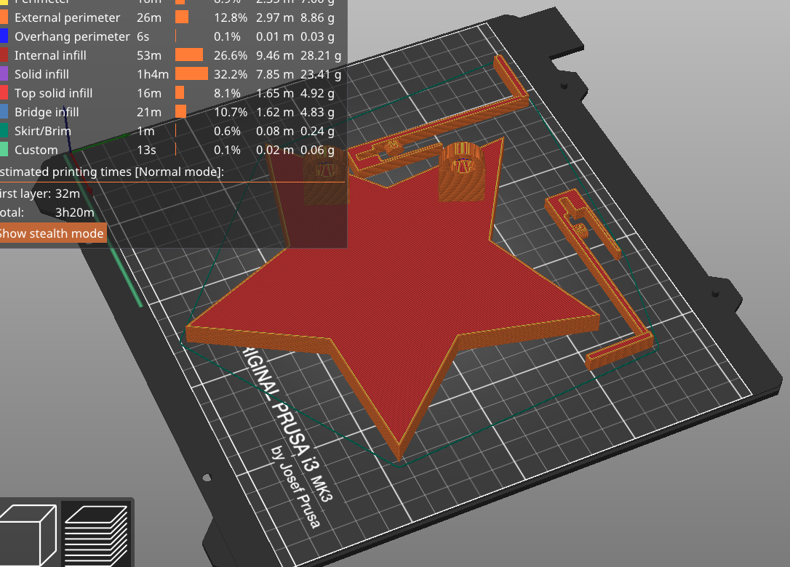Click the Internal infill time 53m

[149, 55]
